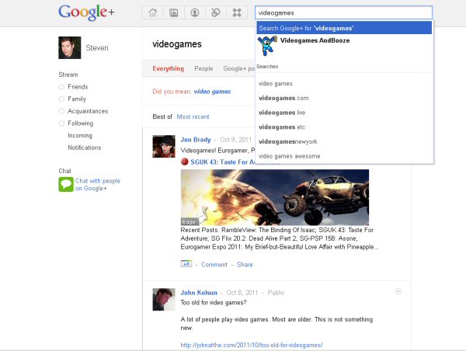
Task: Click Steven's profile photo
Action: pyautogui.click(x=70, y=47)
